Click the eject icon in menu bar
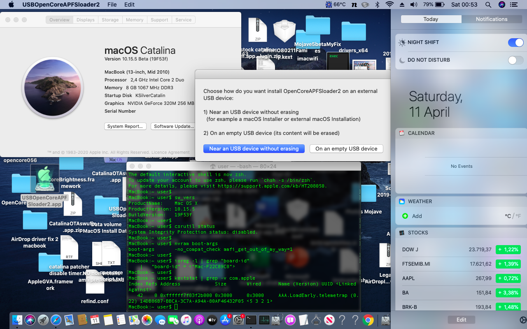527x329 pixels. 402,5
